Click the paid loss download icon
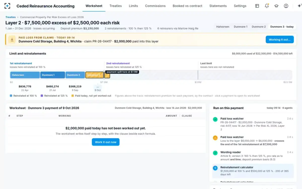302x189 pixels. [x=12, y=40]
